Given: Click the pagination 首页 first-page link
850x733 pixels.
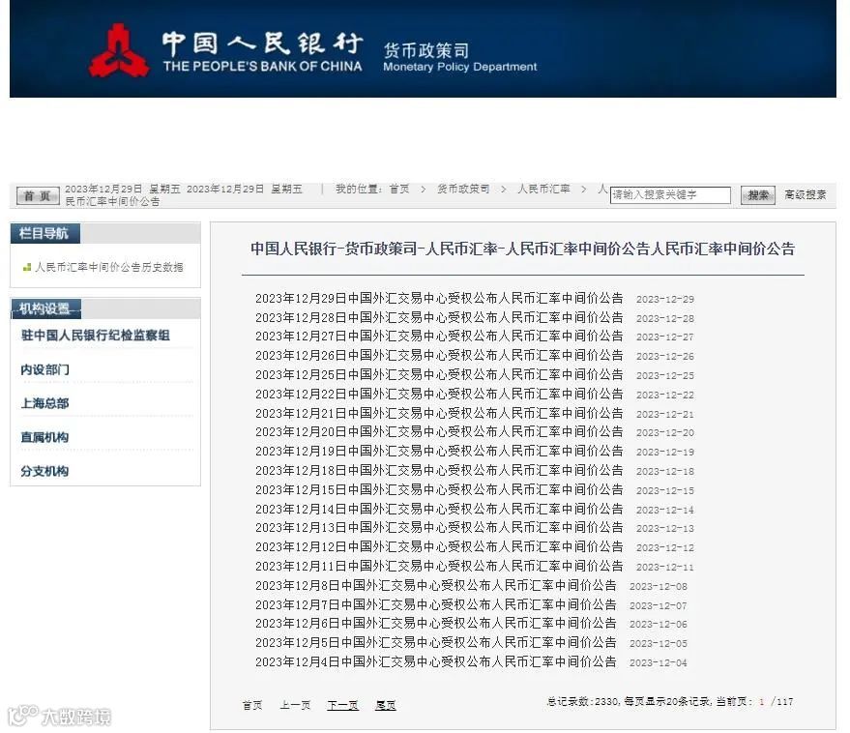Looking at the screenshot, I should point(252,705).
